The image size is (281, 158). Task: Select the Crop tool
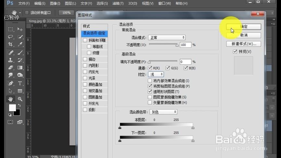pyautogui.click(x=10, y=44)
